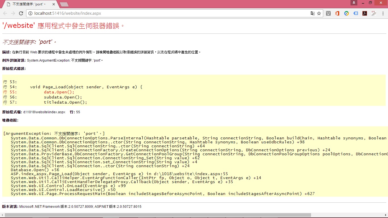Click the forward navigation arrow

13,13
